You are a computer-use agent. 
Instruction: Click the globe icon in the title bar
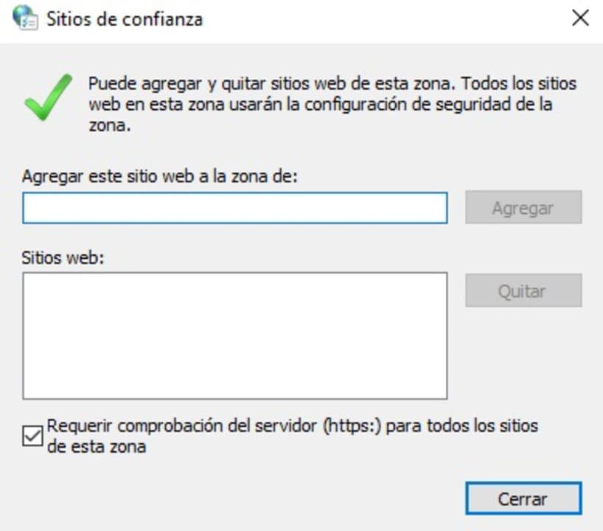click(x=24, y=18)
